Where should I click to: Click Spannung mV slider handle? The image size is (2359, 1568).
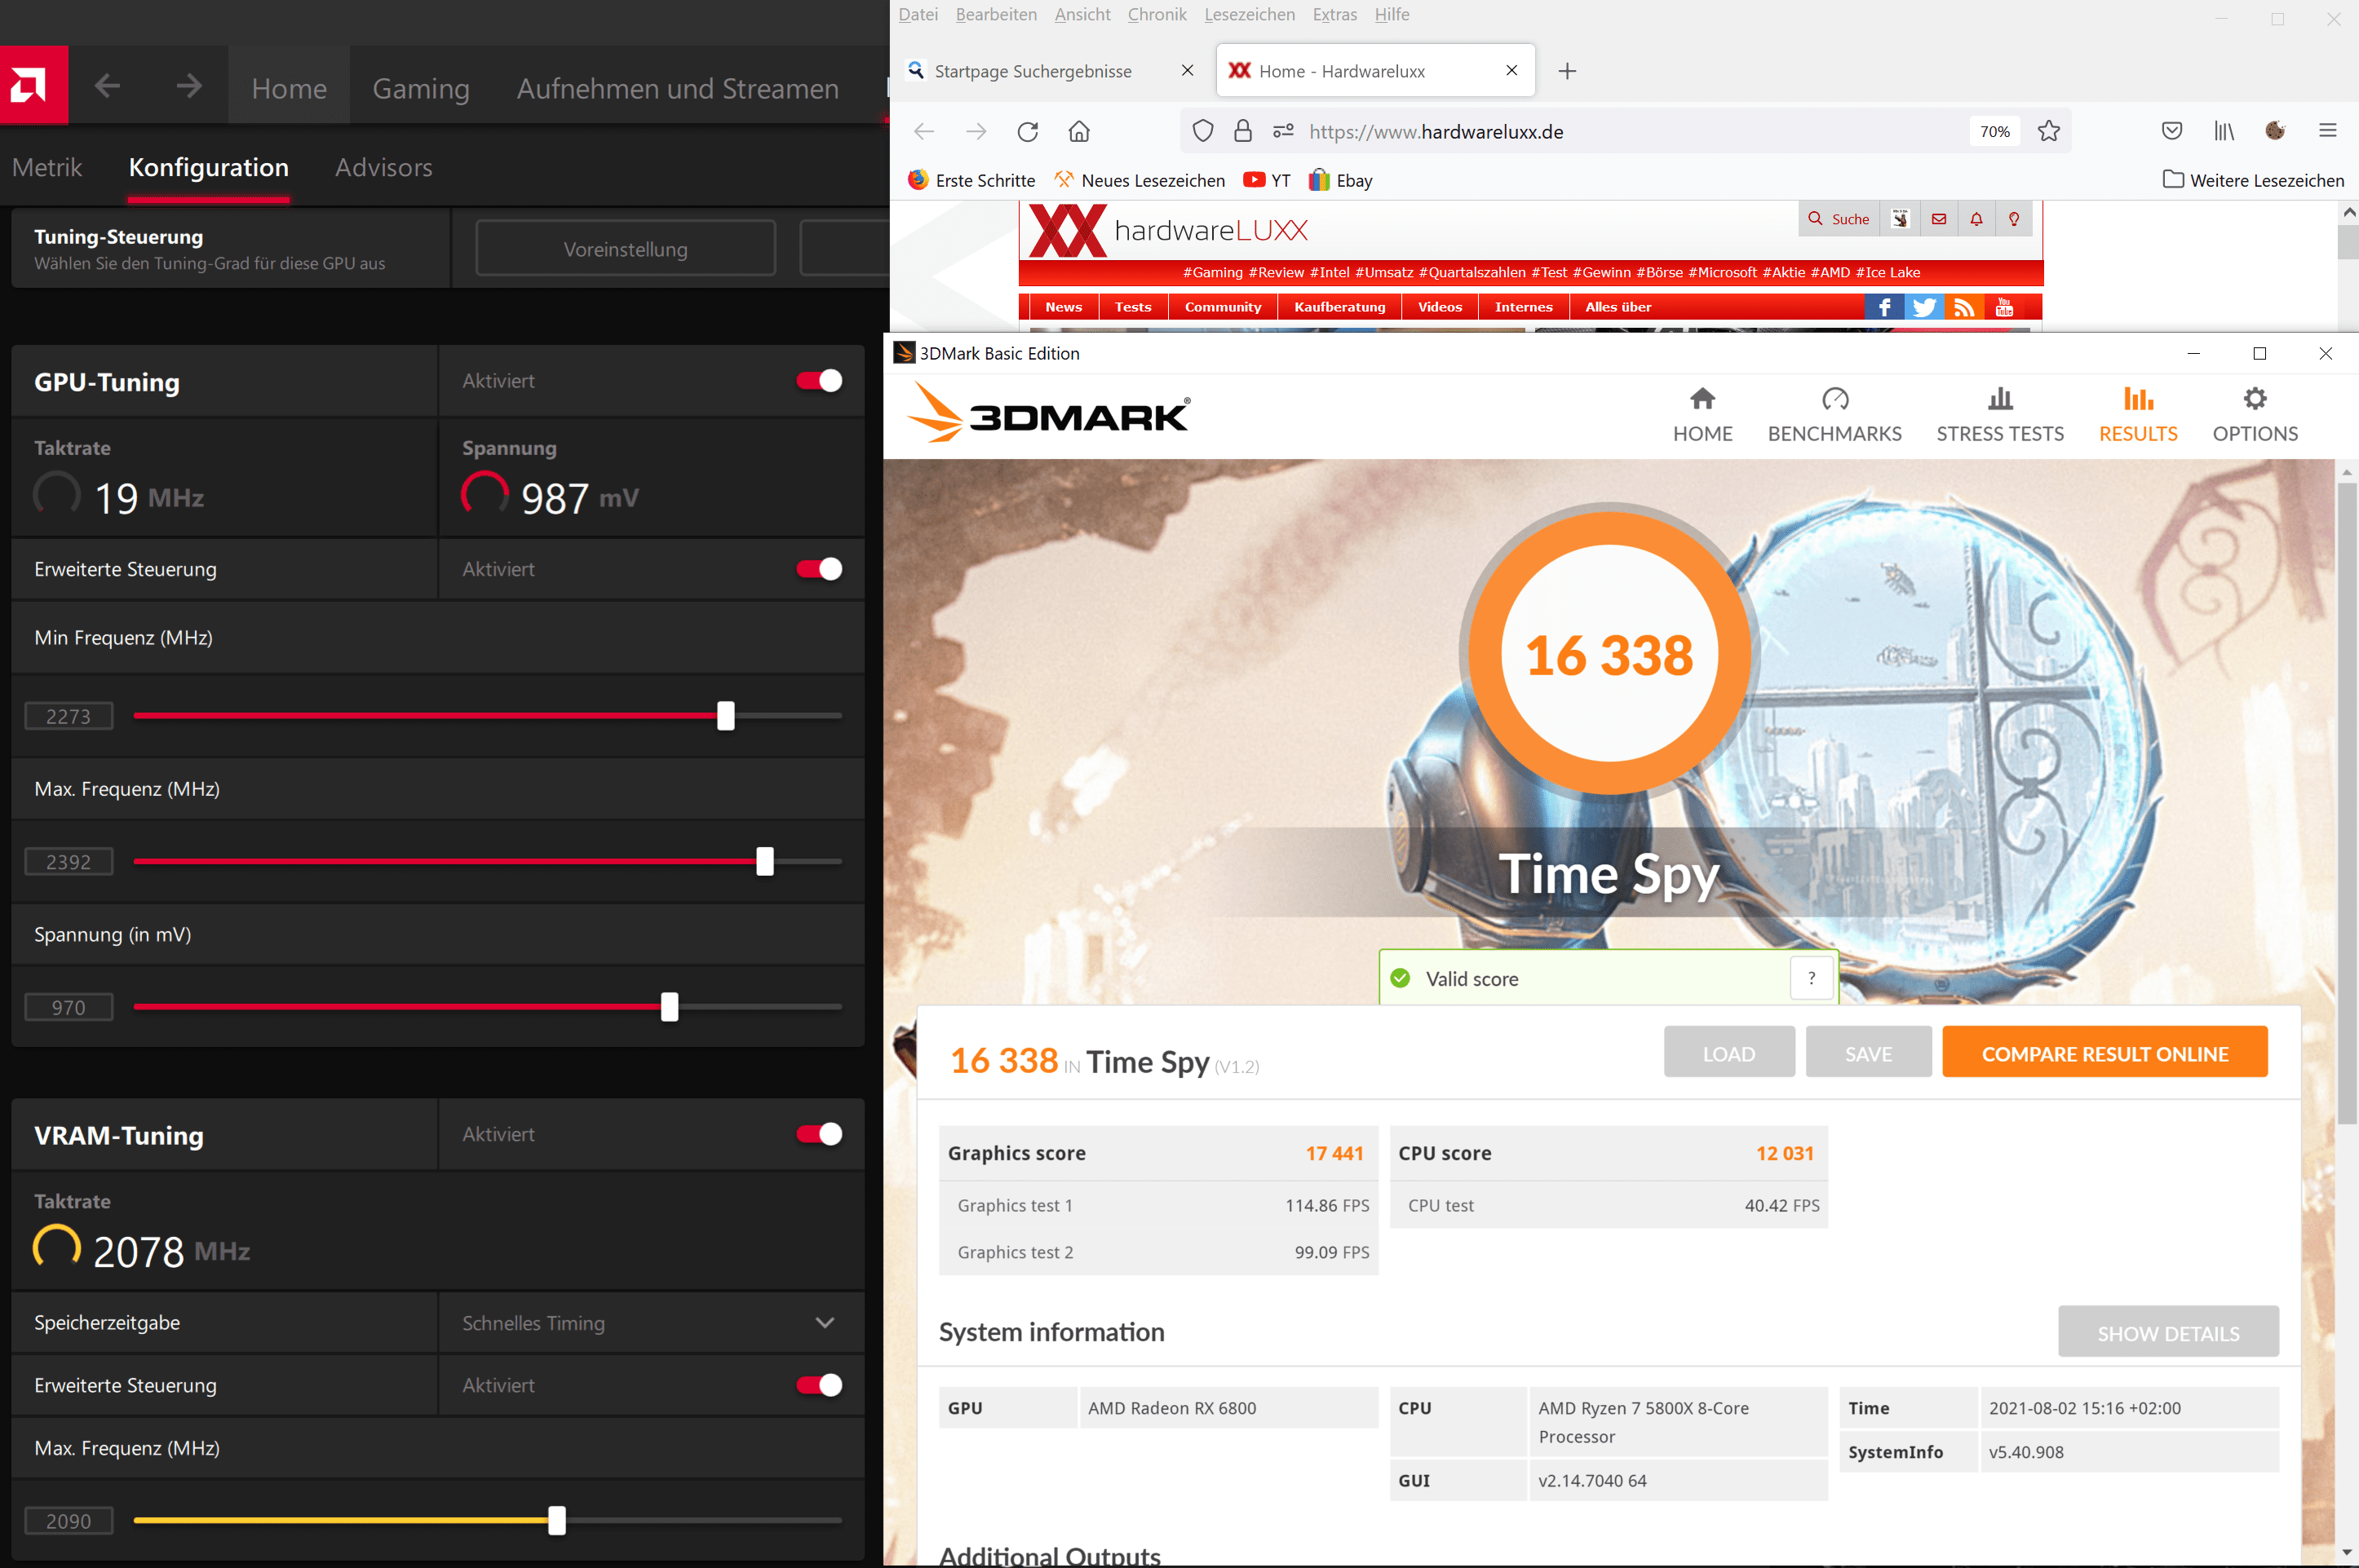pos(670,1006)
